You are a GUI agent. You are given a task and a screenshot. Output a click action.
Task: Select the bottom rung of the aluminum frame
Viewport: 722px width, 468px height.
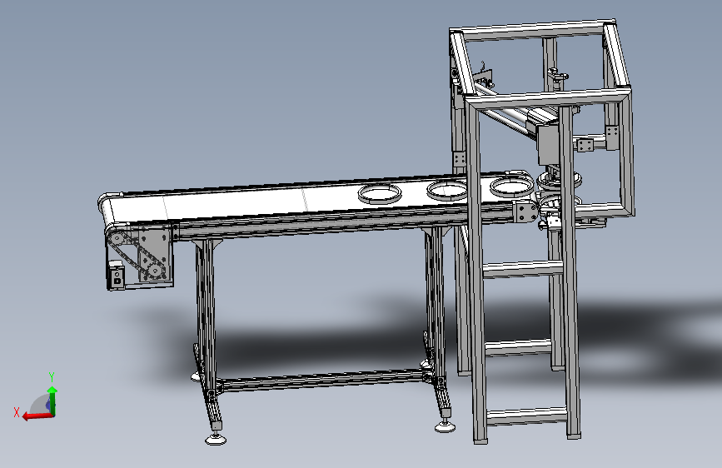point(527,416)
